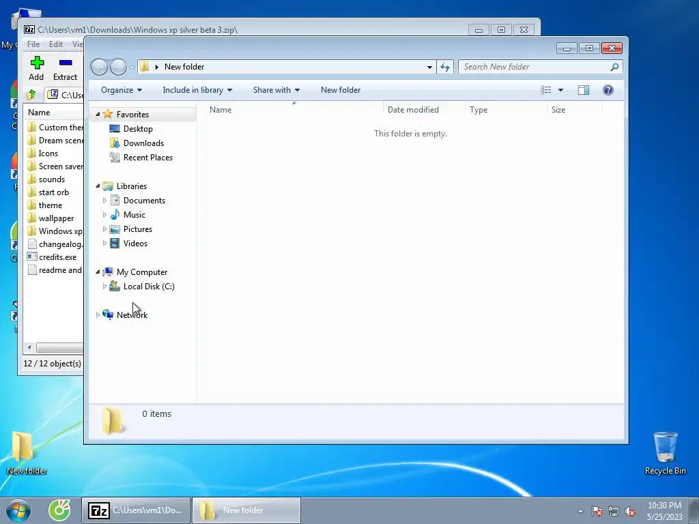
Task: Select the sounds folder in 7-Zip
Action: coord(52,179)
